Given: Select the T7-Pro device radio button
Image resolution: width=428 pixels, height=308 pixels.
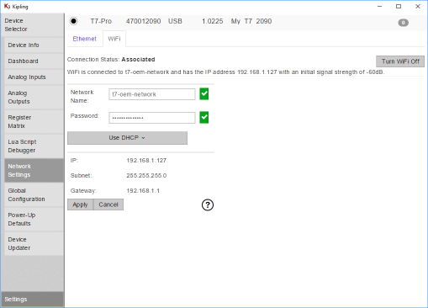Looking at the screenshot, I should point(74,21).
